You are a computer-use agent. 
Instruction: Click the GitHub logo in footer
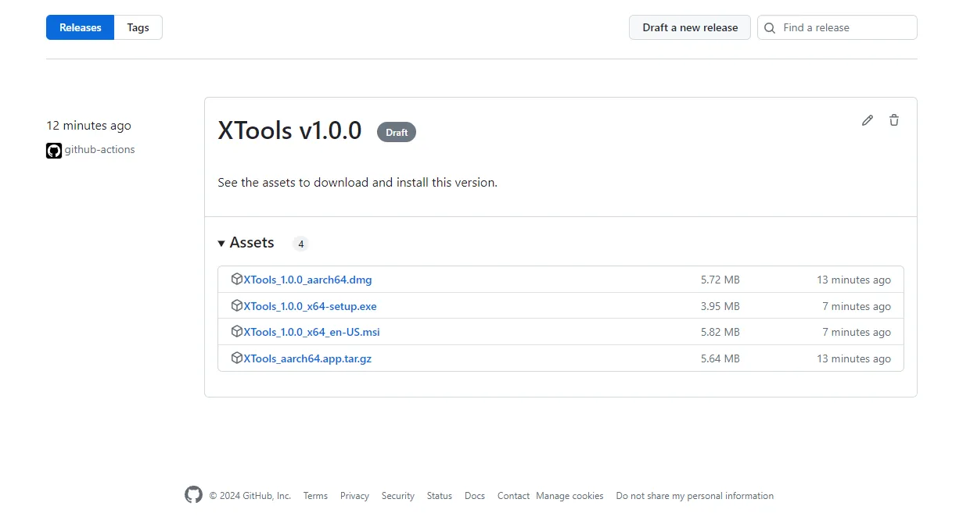click(193, 495)
